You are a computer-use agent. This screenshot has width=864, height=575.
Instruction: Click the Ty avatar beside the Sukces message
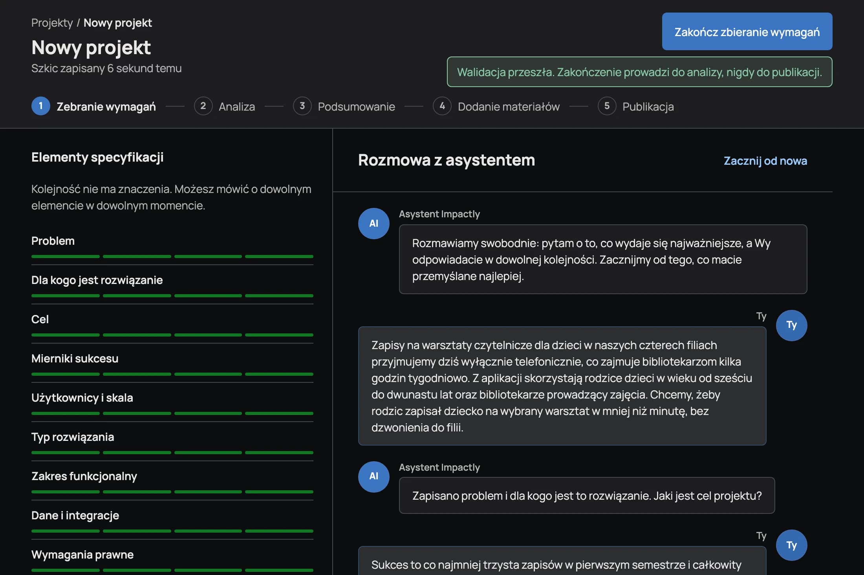(792, 545)
